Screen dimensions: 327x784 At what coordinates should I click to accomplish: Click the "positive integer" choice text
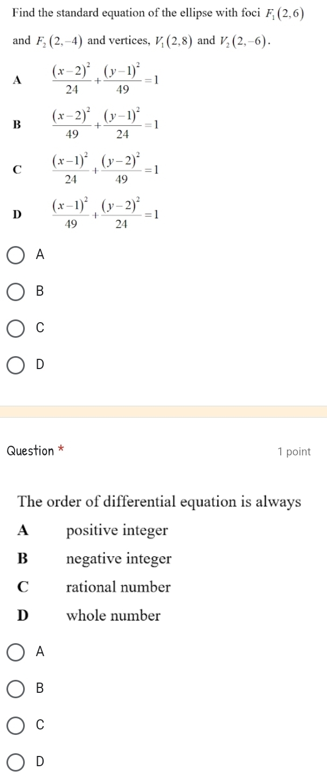tap(117, 531)
